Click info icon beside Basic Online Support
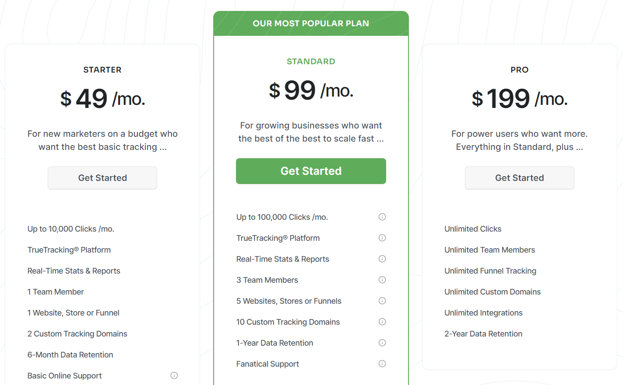 (174, 375)
